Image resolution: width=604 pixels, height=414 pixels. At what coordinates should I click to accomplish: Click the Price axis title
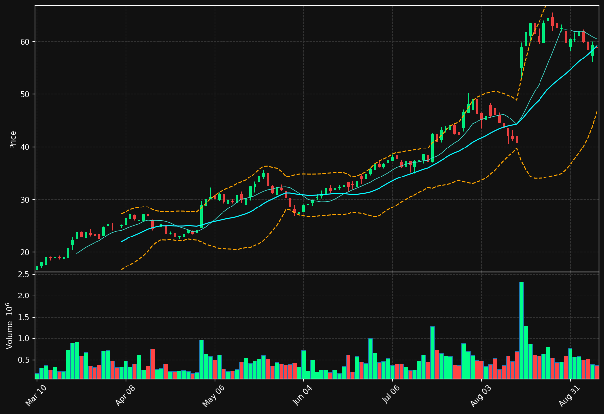pos(13,139)
